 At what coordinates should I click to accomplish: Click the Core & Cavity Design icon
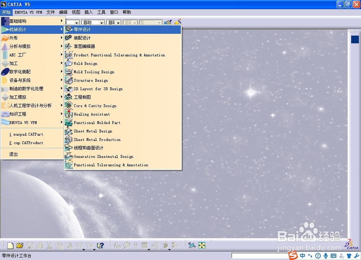coord(69,106)
